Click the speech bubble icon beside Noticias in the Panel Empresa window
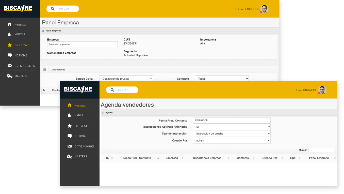The width and height of the screenshot is (344, 194). 10,55
